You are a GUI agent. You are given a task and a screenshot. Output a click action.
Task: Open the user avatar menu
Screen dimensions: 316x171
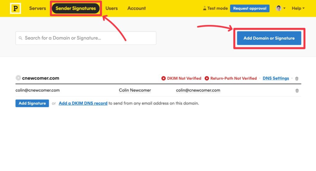pyautogui.click(x=280, y=8)
